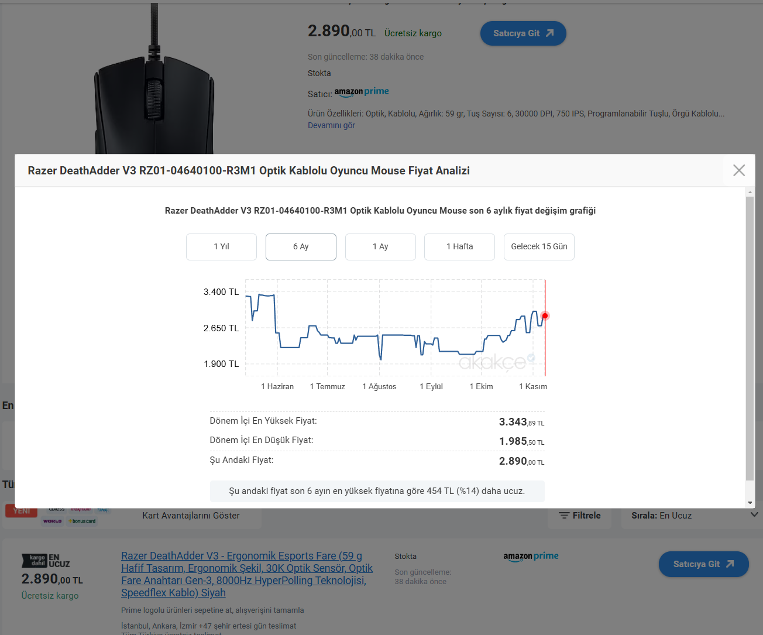Select the 6 Ay chart tab
The image size is (763, 635).
pyautogui.click(x=301, y=246)
